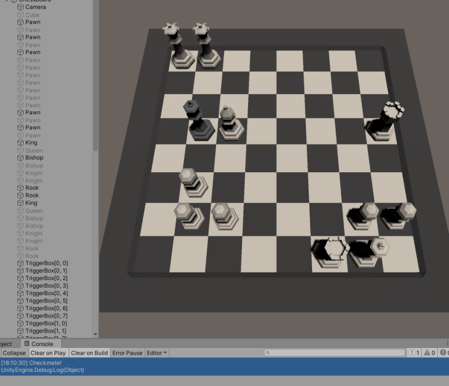Toggle the error message count filter

tap(444, 353)
